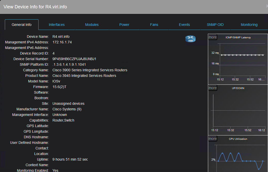
Task: Click the 'User Defined Hostname:' label
Action: point(29,143)
